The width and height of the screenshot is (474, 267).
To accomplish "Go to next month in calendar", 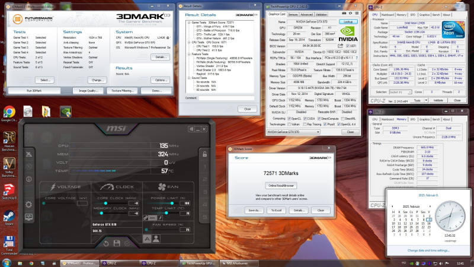I will click(x=430, y=206).
